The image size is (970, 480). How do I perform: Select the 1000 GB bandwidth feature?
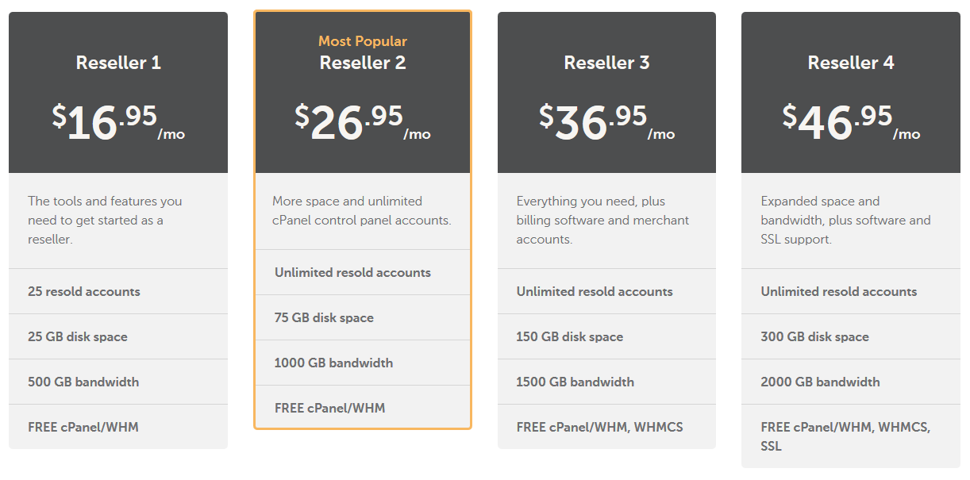(362, 363)
